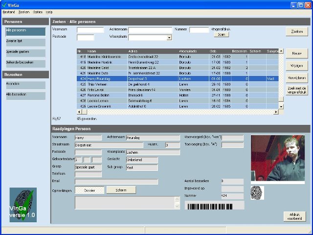Viewport: 313px width, 235px height.
Task: Click the Voornaam search input field
Action: tap(90, 30)
